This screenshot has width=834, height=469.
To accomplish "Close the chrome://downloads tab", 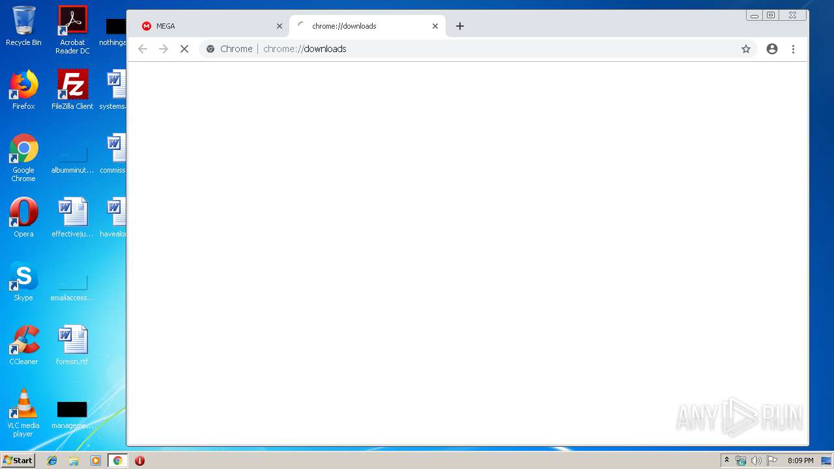I will click(435, 26).
